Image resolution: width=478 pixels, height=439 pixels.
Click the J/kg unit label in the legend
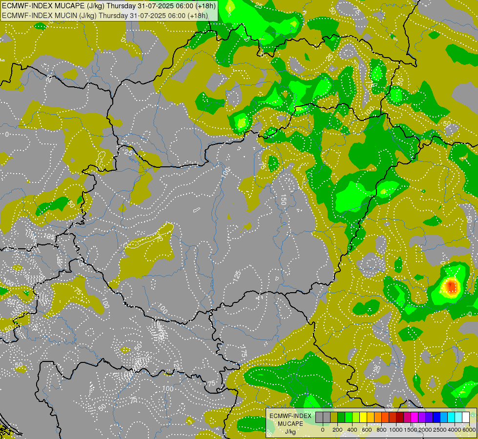(x=290, y=432)
